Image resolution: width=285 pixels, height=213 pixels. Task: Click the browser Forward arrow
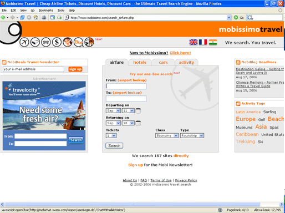tap(12, 18)
